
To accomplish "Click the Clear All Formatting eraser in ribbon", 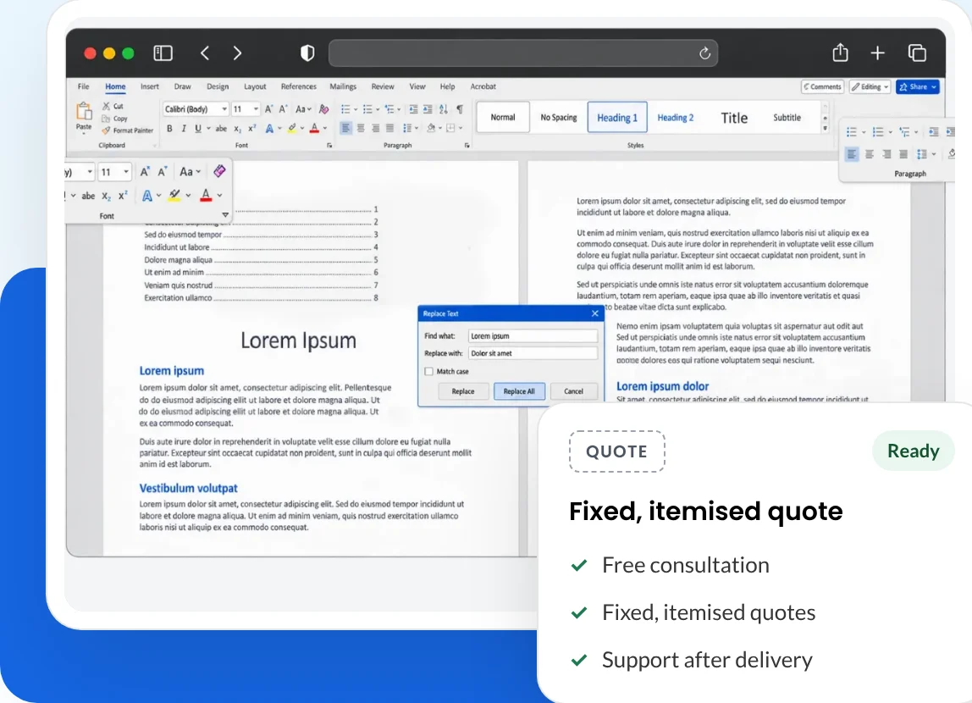I will [x=323, y=109].
